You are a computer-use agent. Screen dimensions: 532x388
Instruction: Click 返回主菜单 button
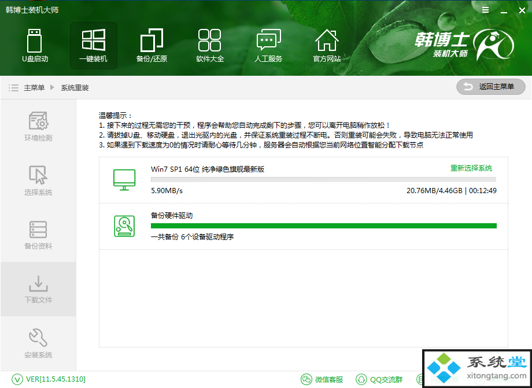pyautogui.click(x=490, y=87)
